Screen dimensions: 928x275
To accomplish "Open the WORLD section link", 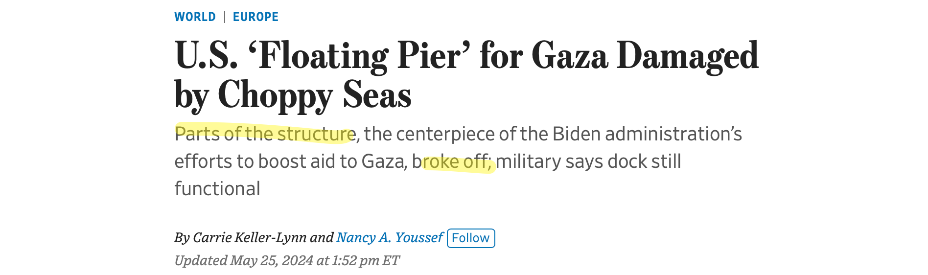I will pyautogui.click(x=195, y=17).
